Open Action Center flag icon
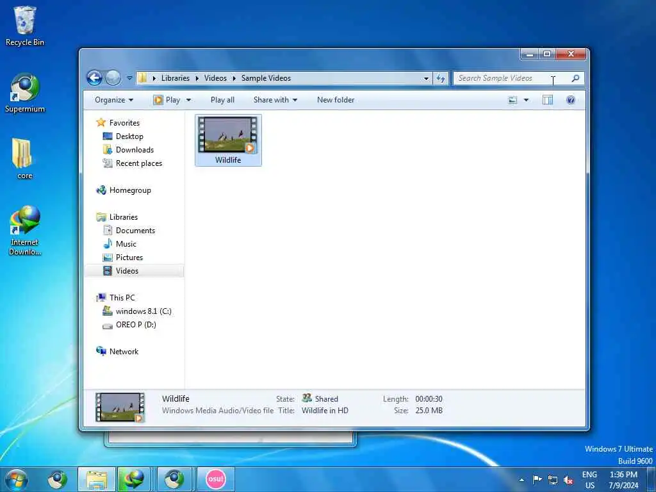 pyautogui.click(x=537, y=479)
